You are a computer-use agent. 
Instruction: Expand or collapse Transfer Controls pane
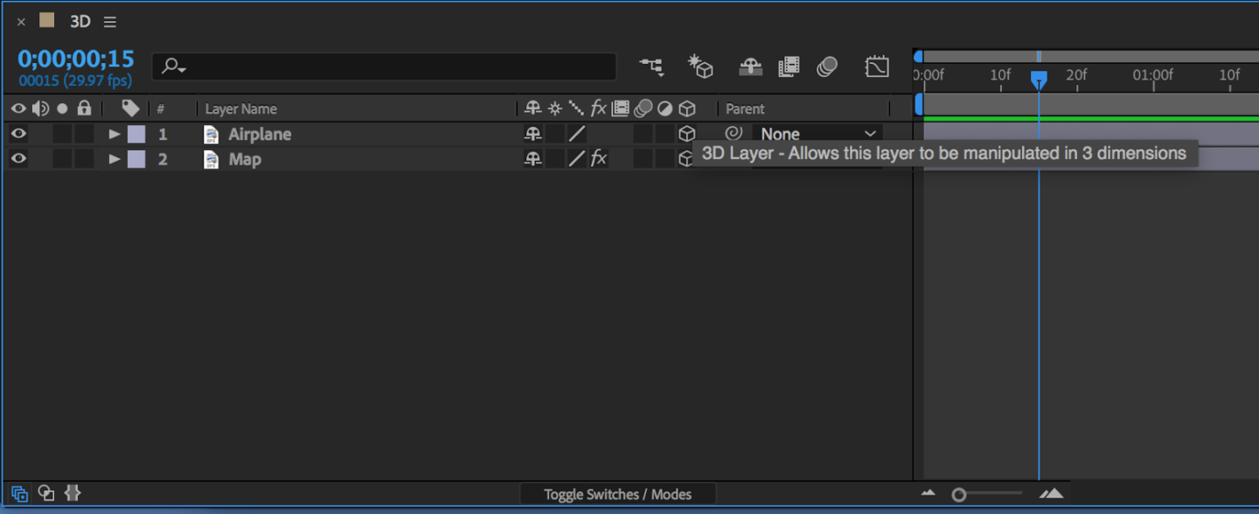coord(46,493)
